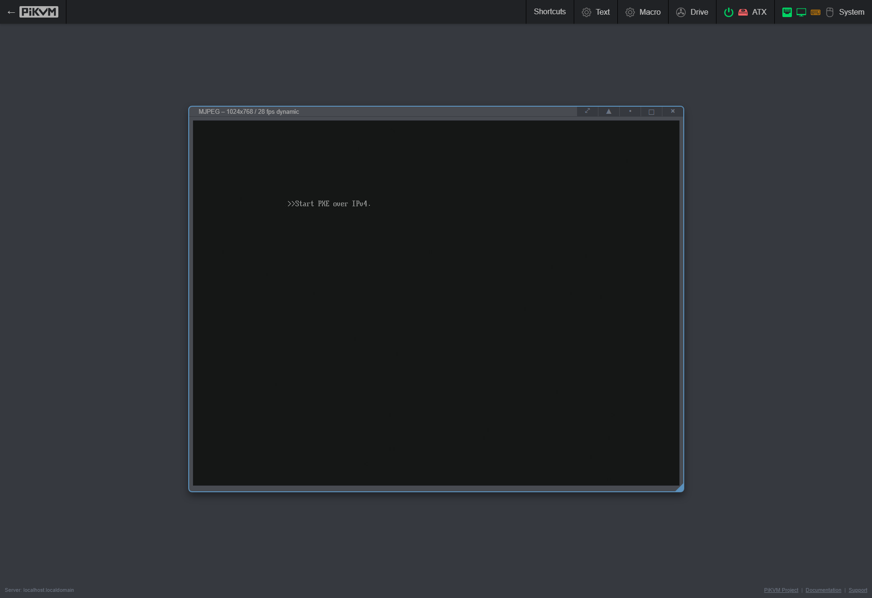
Task: Expand the Macro menu
Action: point(649,12)
